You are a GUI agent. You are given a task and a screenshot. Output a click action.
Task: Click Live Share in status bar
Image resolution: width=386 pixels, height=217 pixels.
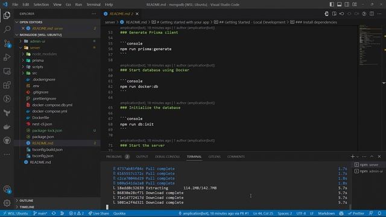pos(99,213)
